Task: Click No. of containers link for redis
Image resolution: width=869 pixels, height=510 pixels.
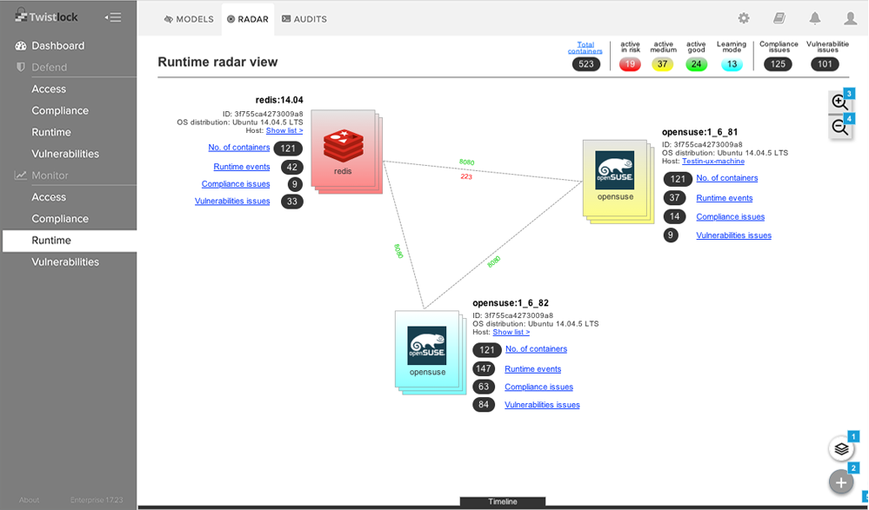Action: 239,148
